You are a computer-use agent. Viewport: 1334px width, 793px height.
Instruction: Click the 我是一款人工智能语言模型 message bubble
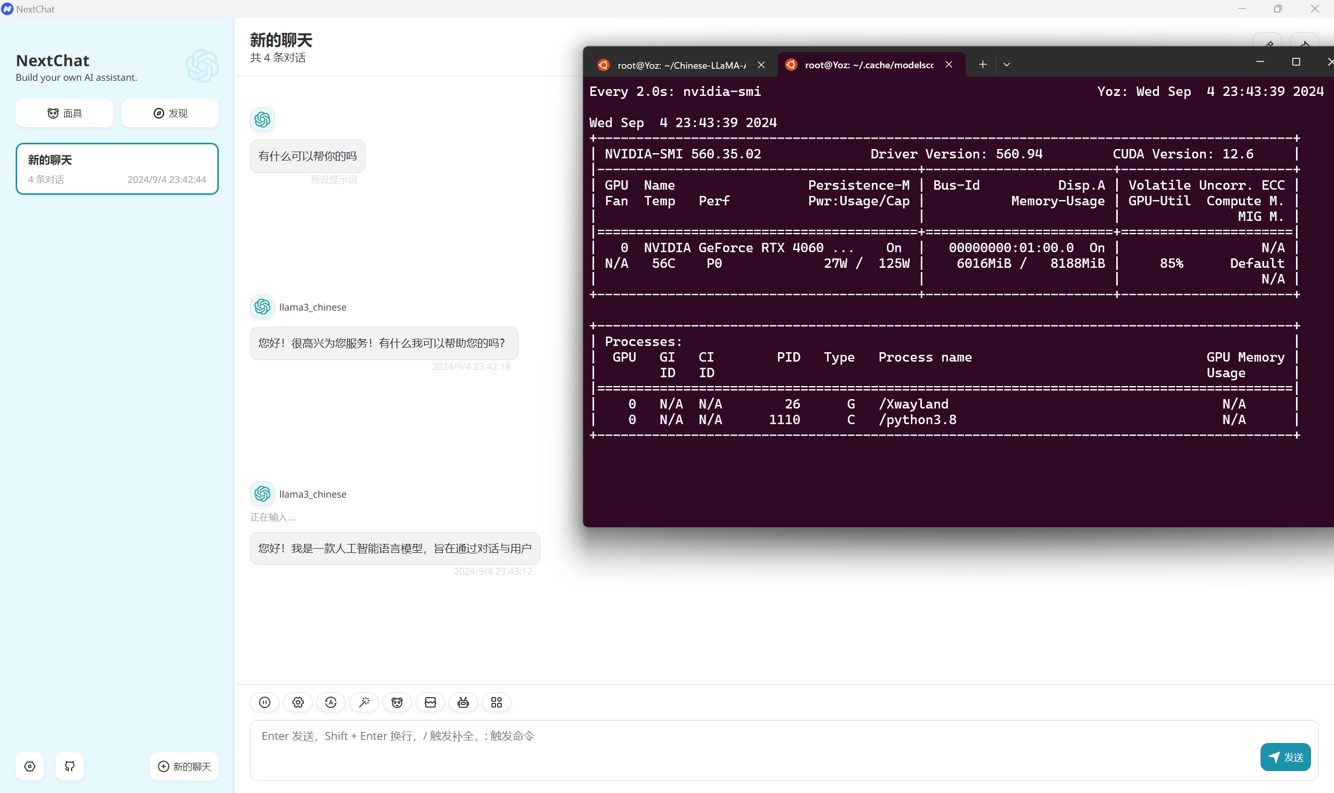pos(395,548)
